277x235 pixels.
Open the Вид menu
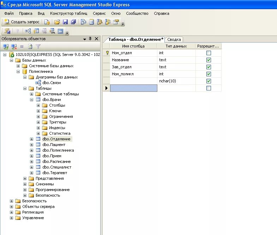[41, 13]
